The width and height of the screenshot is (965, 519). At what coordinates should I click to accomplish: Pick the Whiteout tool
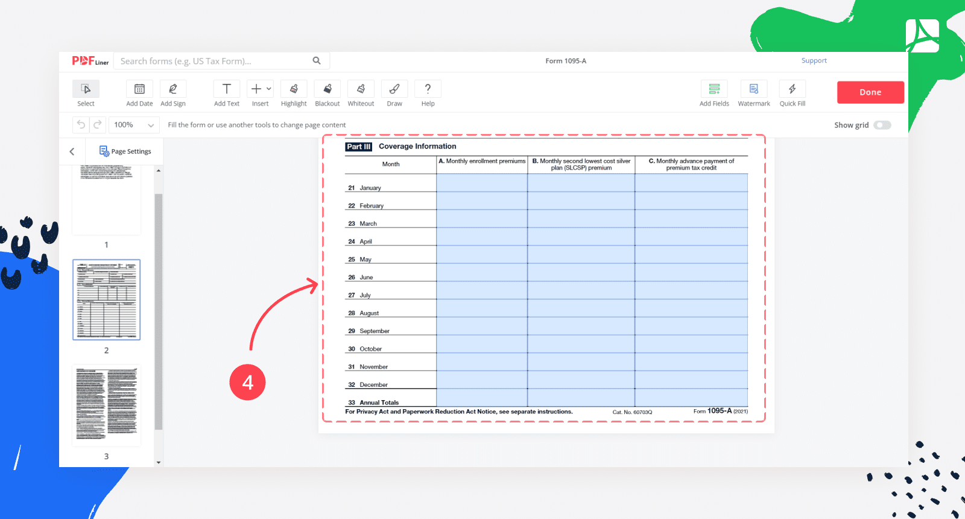tap(361, 89)
